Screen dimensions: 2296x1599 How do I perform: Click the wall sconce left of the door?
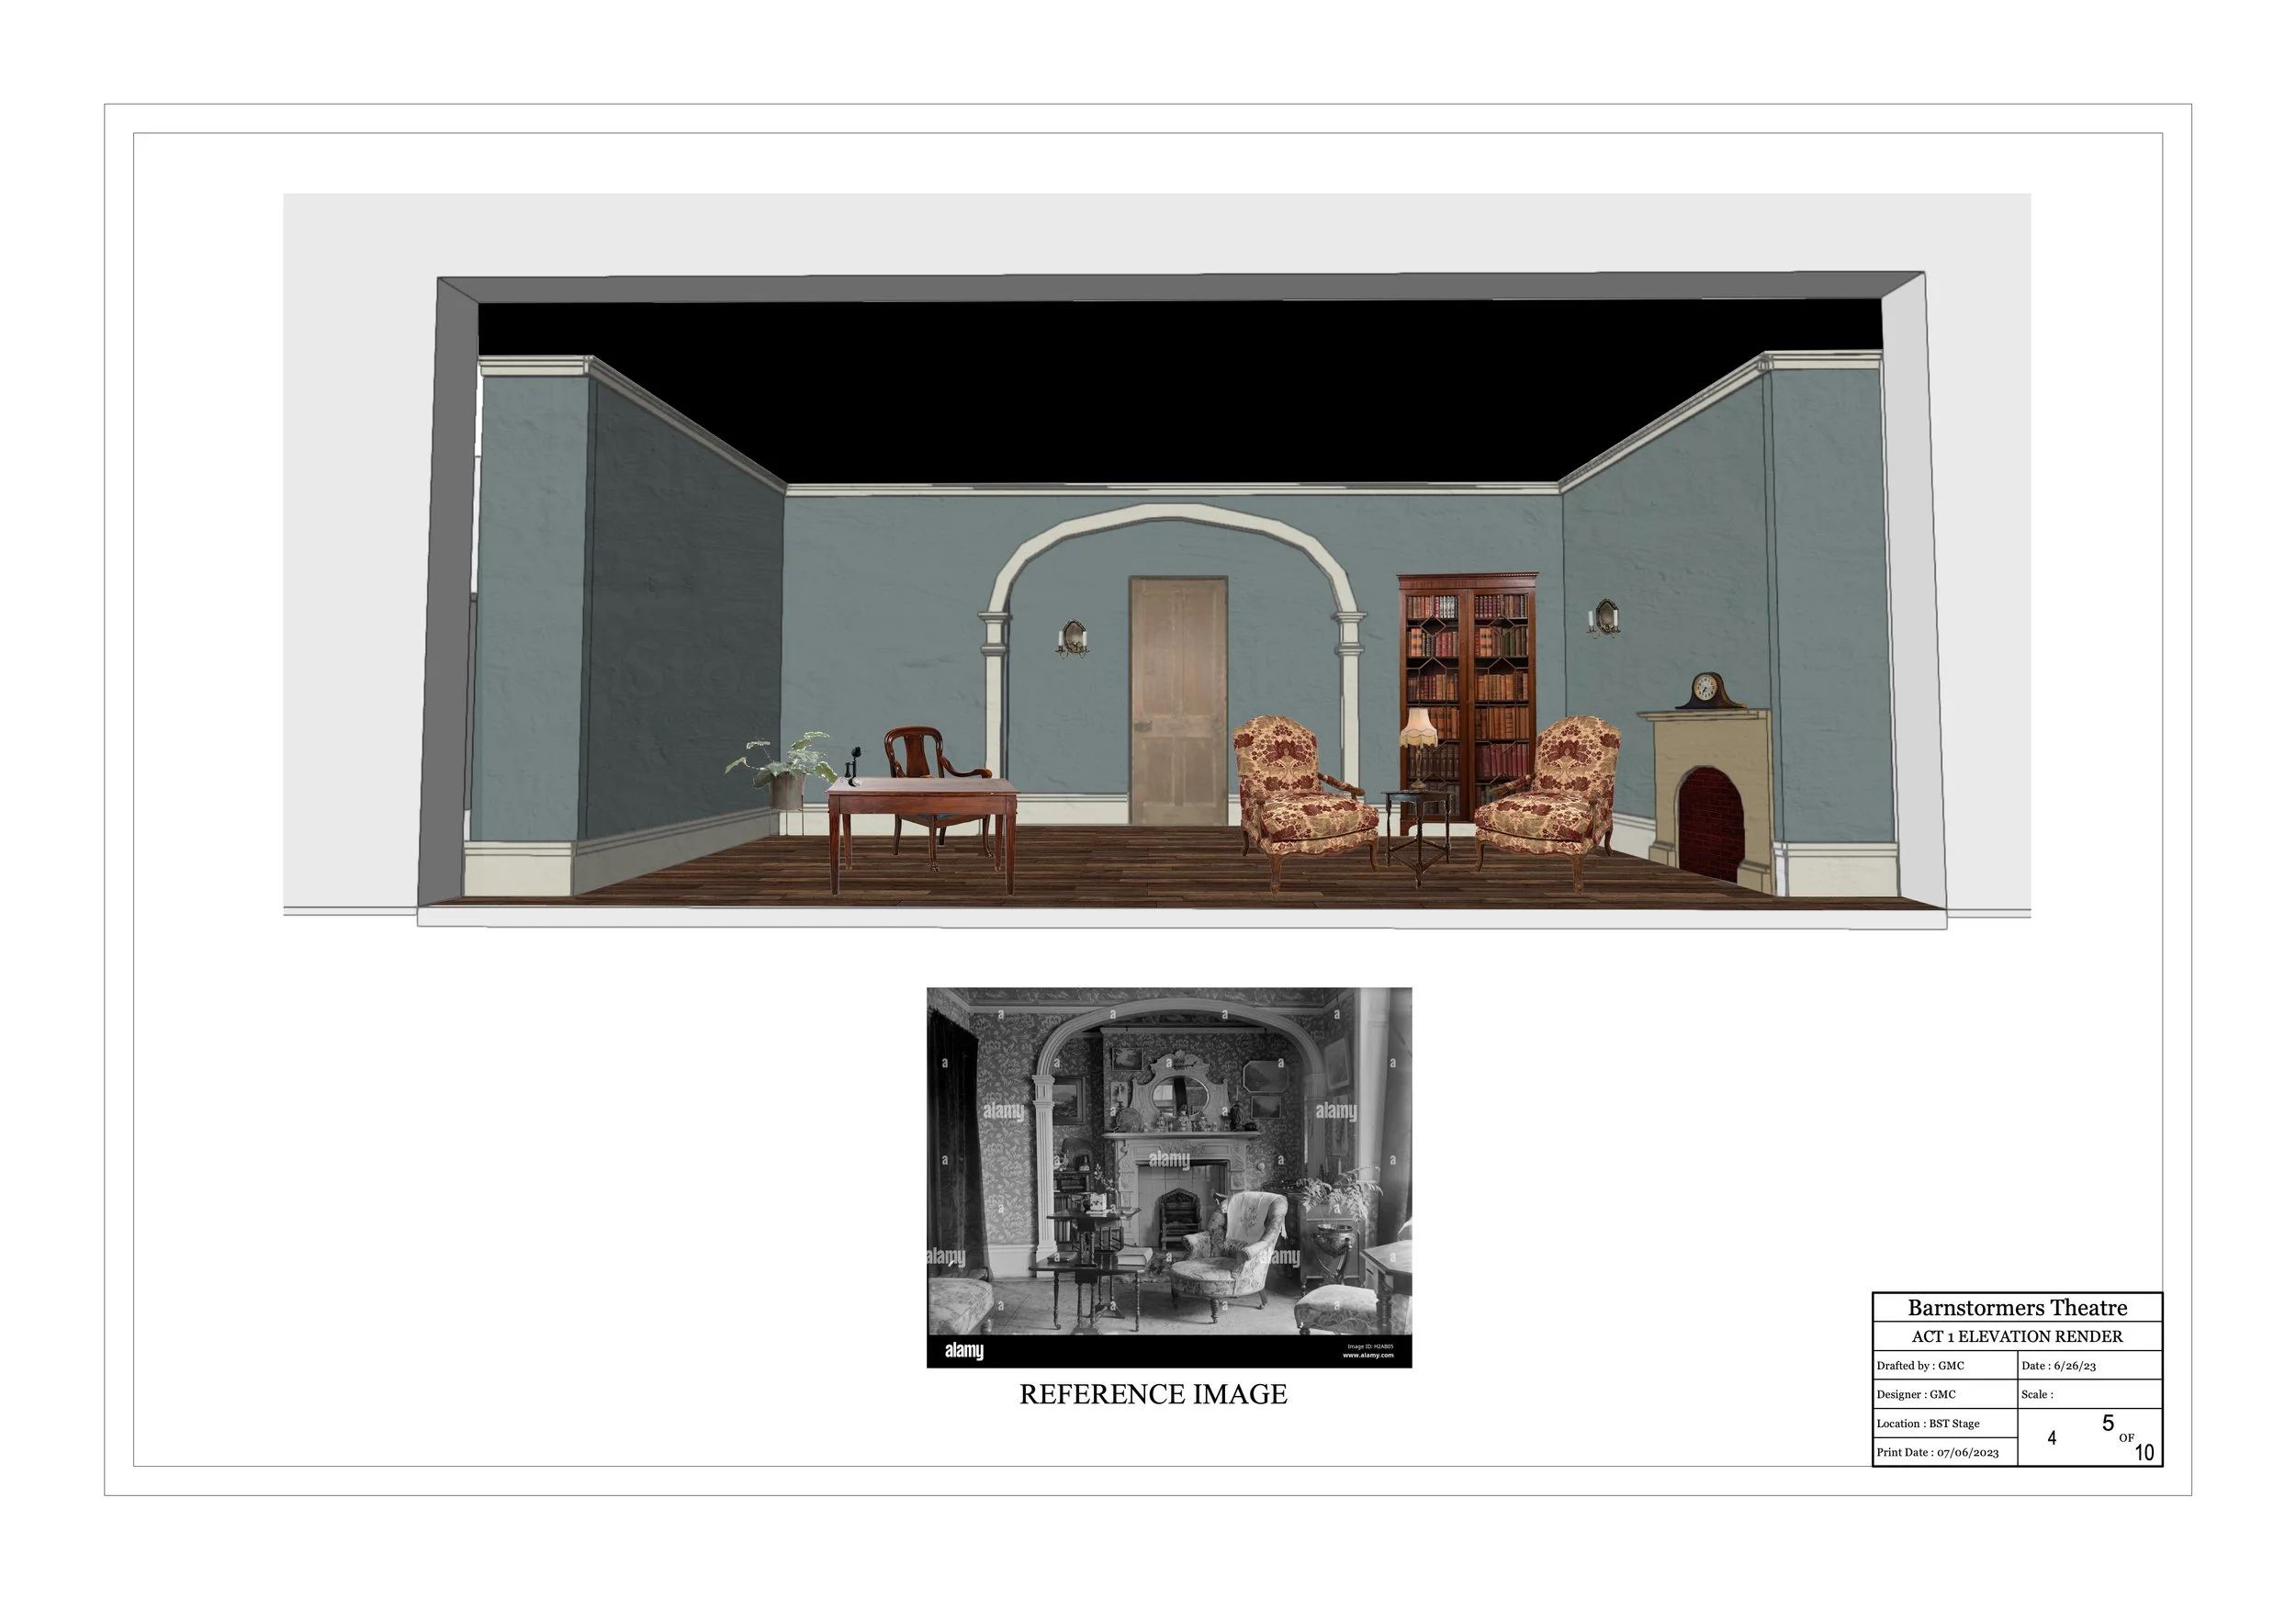1073,638
